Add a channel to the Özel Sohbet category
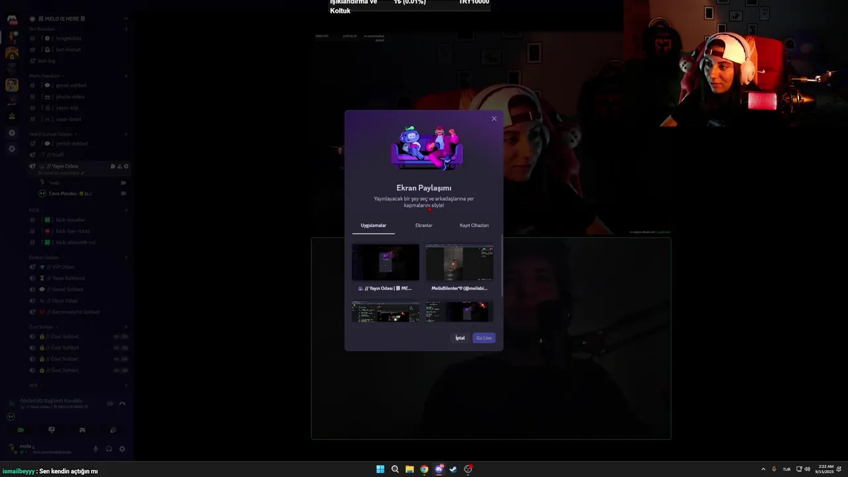 tap(126, 327)
